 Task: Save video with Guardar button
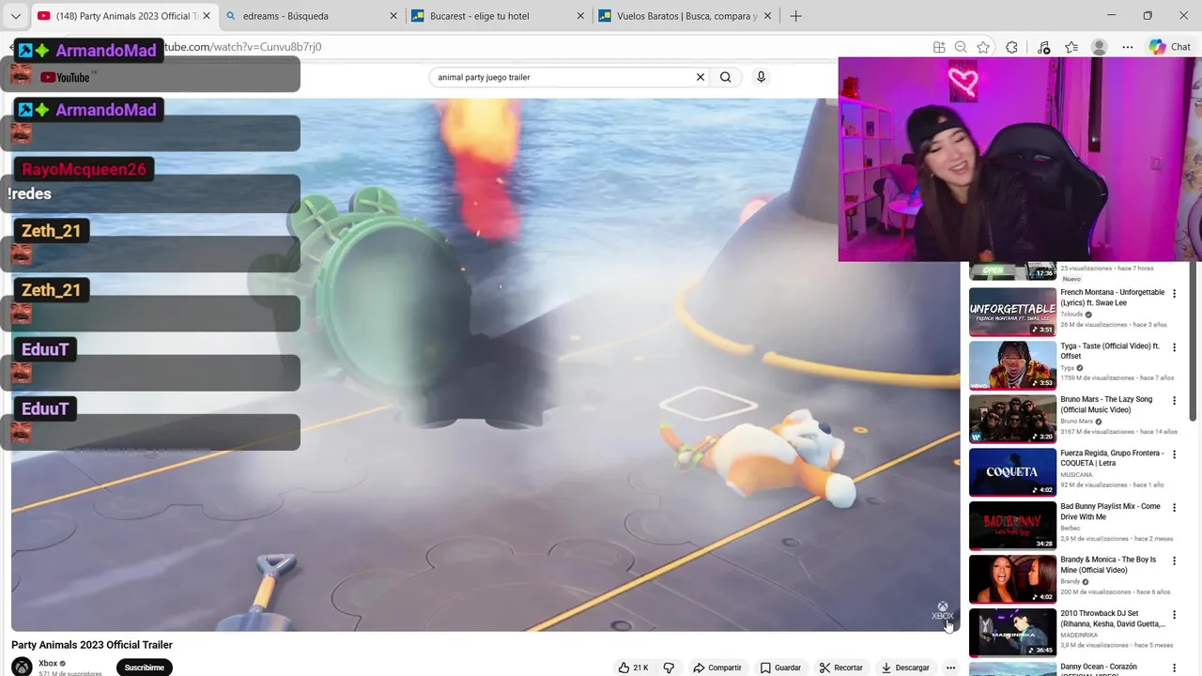click(x=780, y=668)
